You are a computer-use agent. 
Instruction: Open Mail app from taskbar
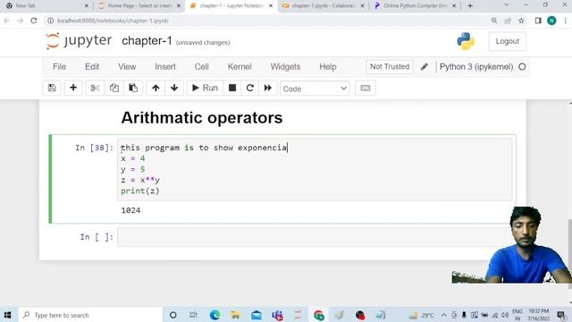tap(257, 315)
